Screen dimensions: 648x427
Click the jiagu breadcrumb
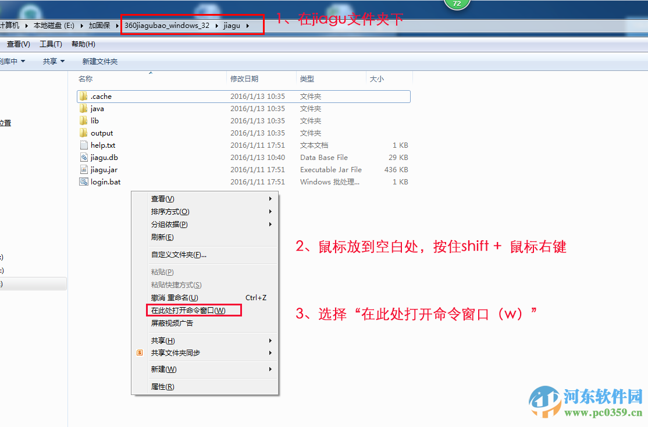point(232,26)
